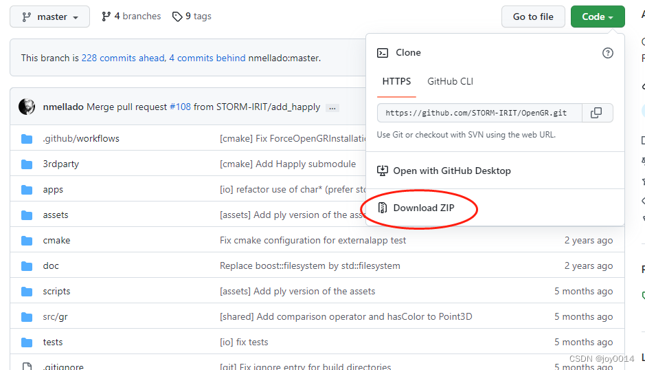
Task: Click '2 years ago' in cmake row
Action: coord(589,240)
